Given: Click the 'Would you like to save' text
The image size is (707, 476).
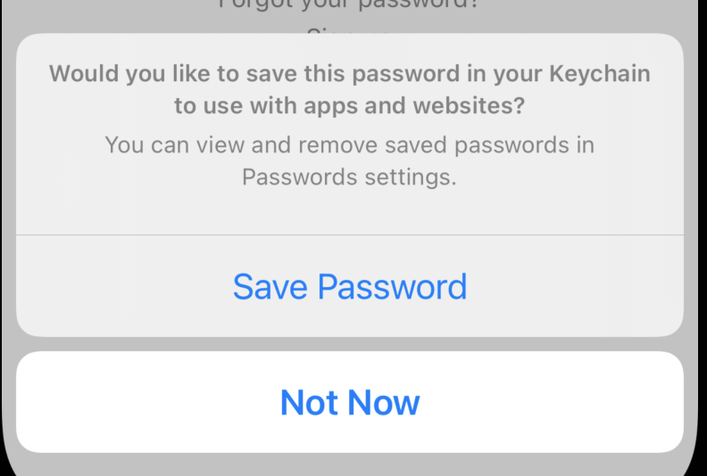Looking at the screenshot, I should click(x=179, y=73).
